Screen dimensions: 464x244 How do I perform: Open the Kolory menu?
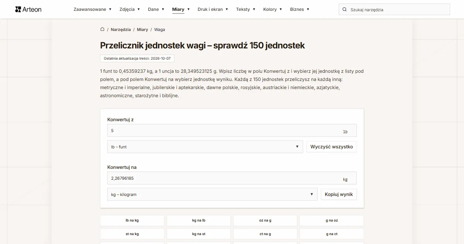pos(273,9)
